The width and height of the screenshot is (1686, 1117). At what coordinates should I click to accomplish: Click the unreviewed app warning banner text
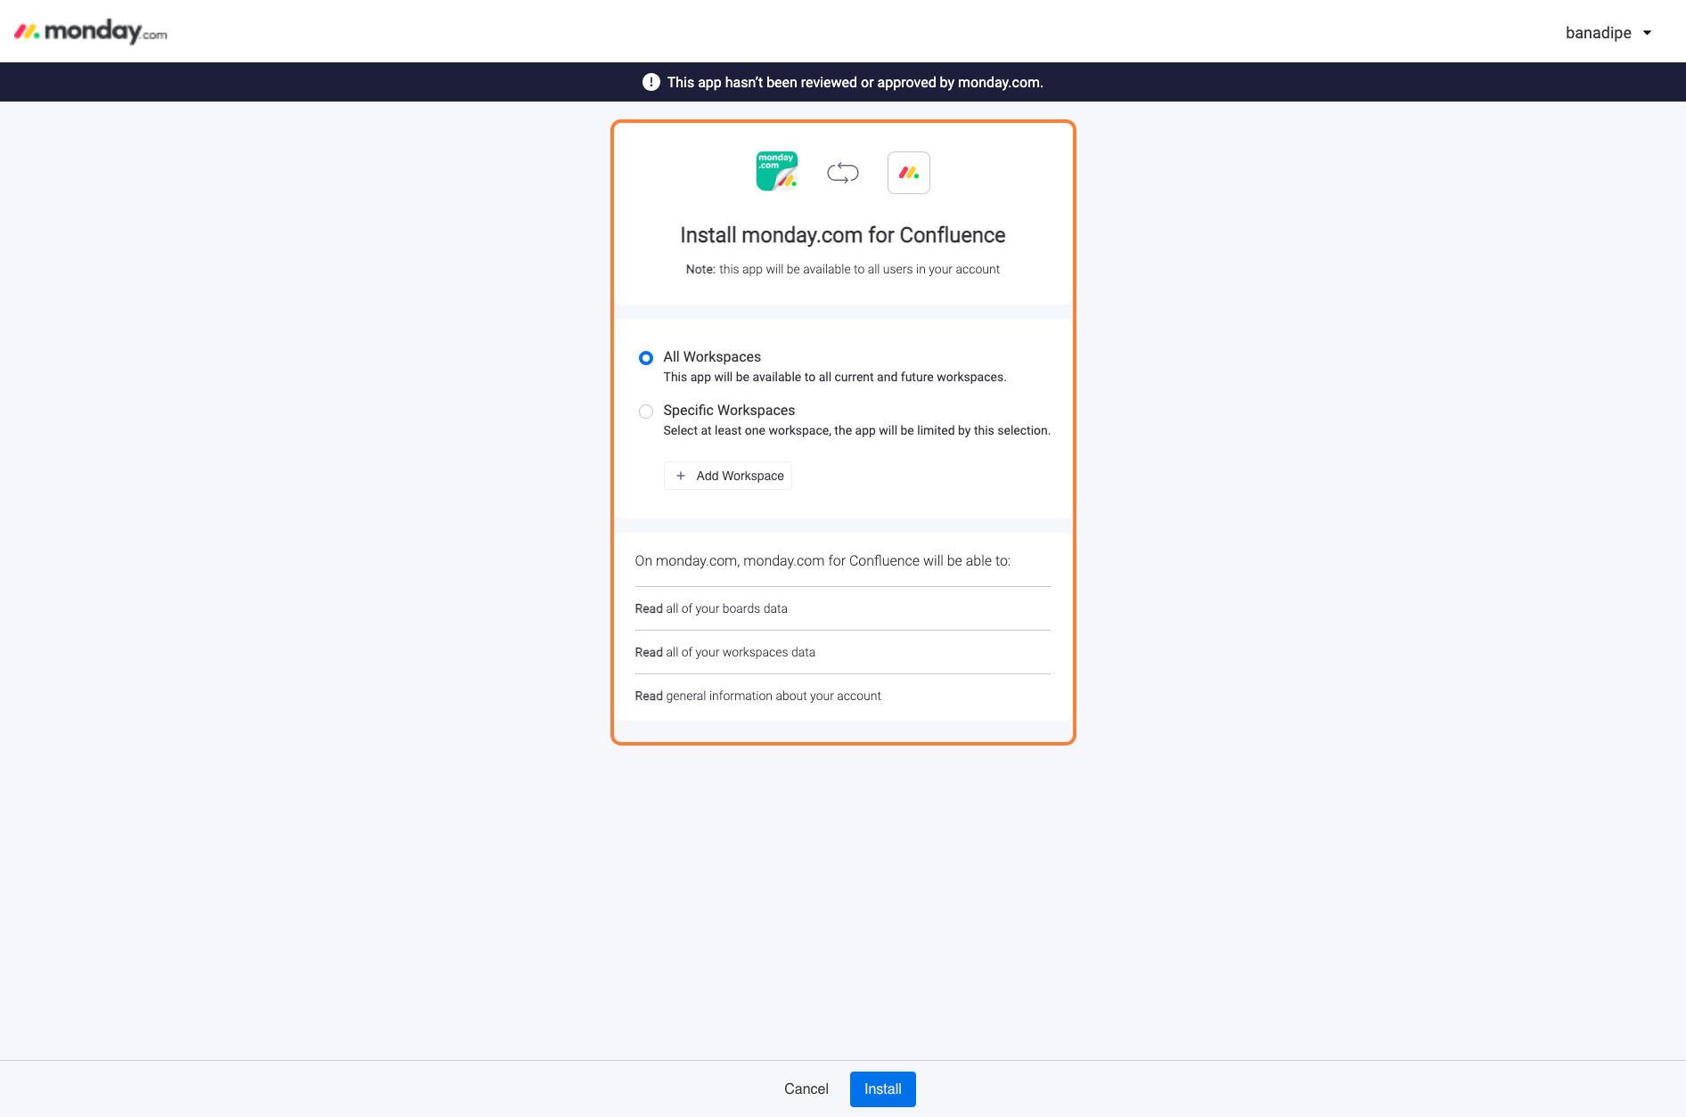point(855,82)
